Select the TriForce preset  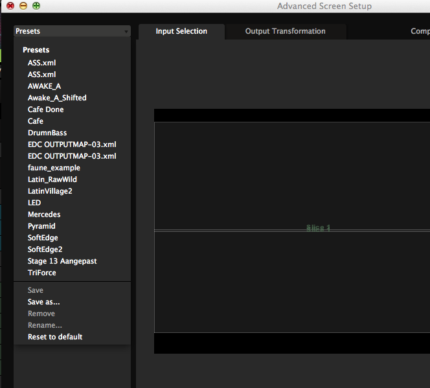(42, 273)
